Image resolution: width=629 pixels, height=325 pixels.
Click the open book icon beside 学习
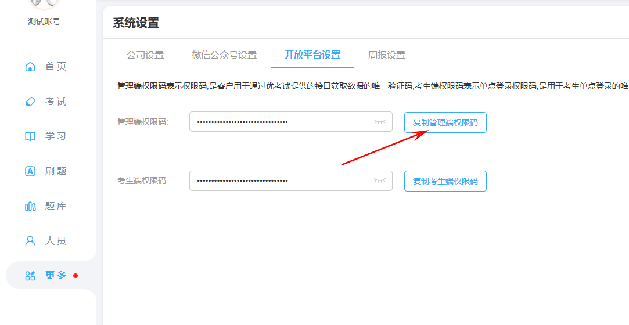click(x=30, y=136)
